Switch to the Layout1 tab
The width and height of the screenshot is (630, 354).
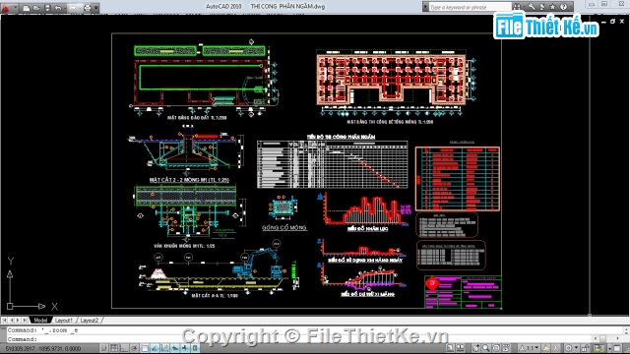coord(63,321)
